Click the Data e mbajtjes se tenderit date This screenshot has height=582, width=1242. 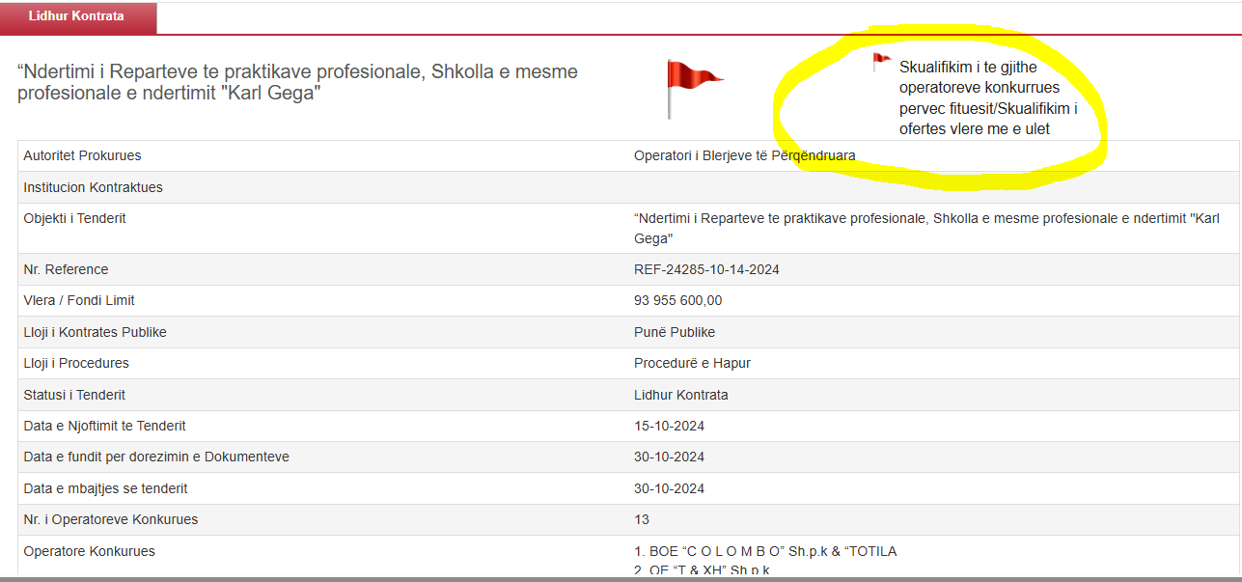669,488
